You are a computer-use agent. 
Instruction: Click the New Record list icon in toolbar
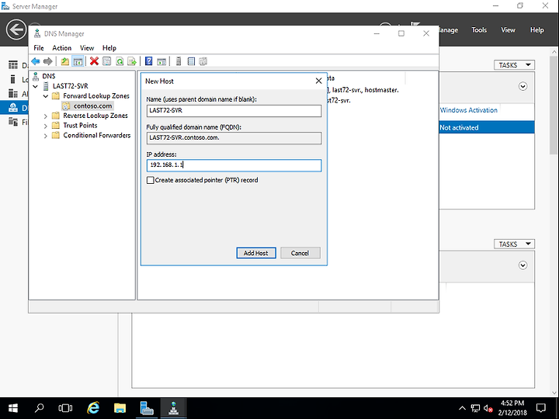tap(191, 61)
